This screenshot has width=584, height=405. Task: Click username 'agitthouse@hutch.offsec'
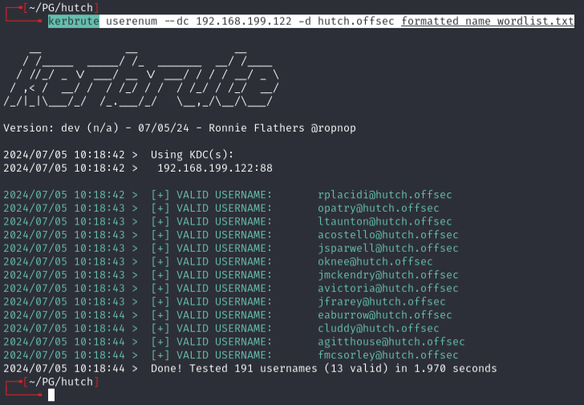click(391, 342)
